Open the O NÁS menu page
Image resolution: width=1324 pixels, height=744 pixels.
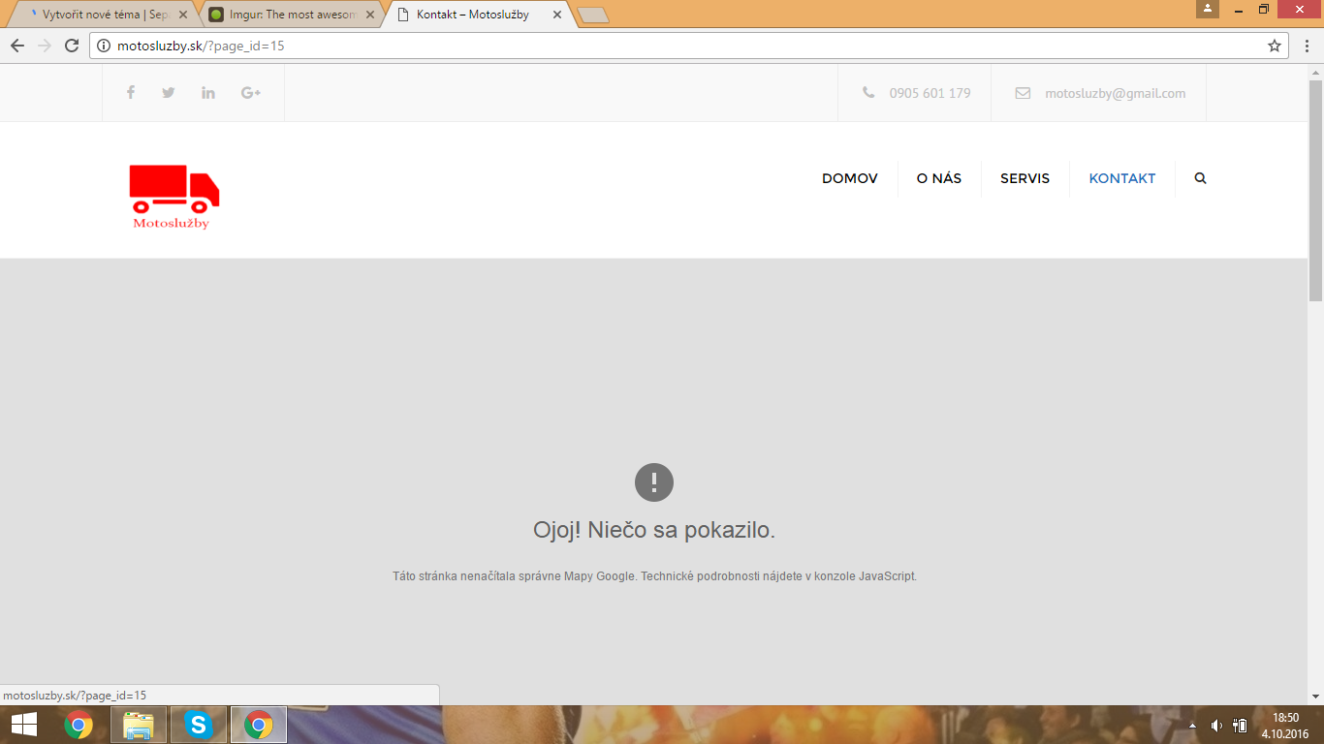(938, 178)
